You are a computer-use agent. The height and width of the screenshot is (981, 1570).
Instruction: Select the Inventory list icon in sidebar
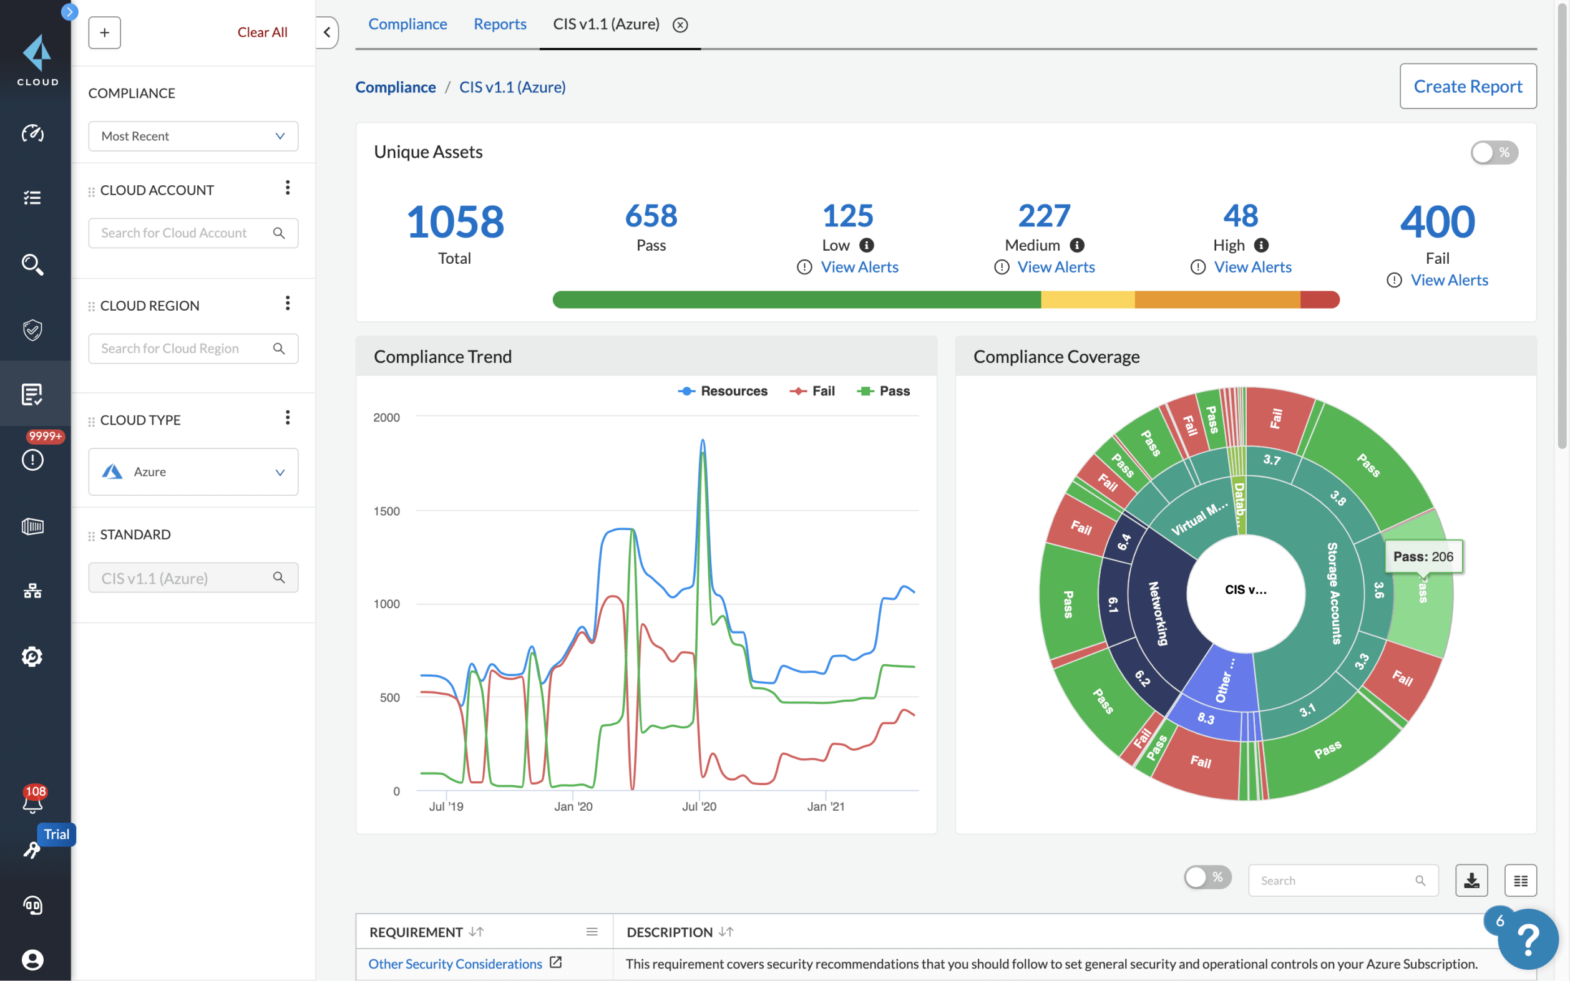[x=32, y=198]
